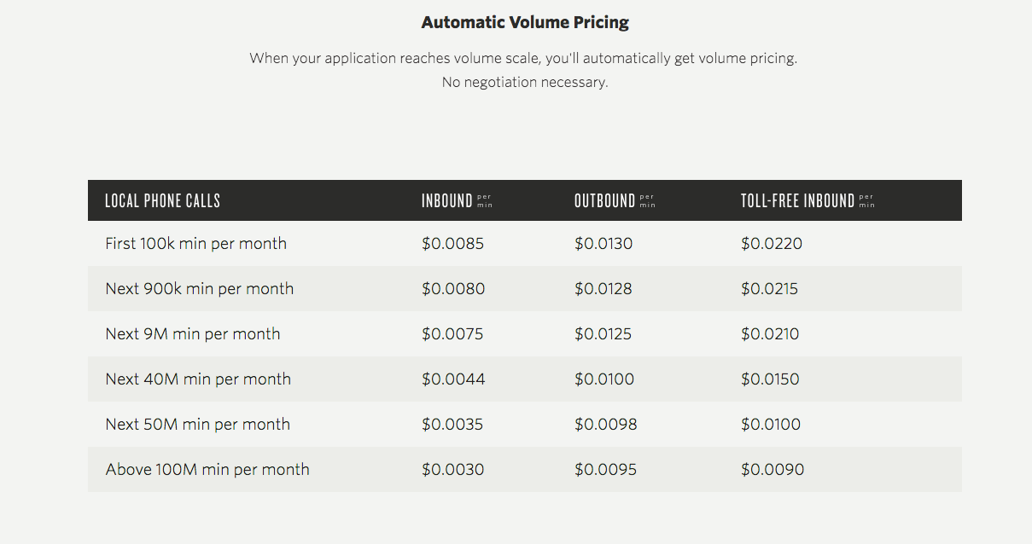The image size is (1032, 544).
Task: Select the $0.0220 toll-free inbound price
Action: tap(772, 244)
